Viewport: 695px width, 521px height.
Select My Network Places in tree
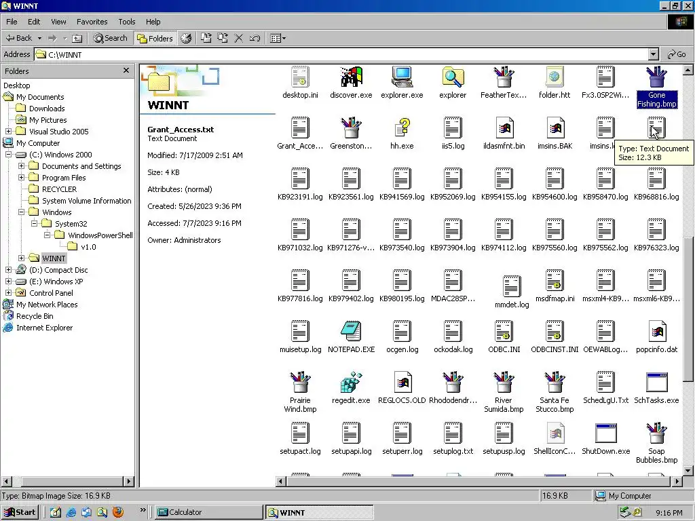coord(47,305)
